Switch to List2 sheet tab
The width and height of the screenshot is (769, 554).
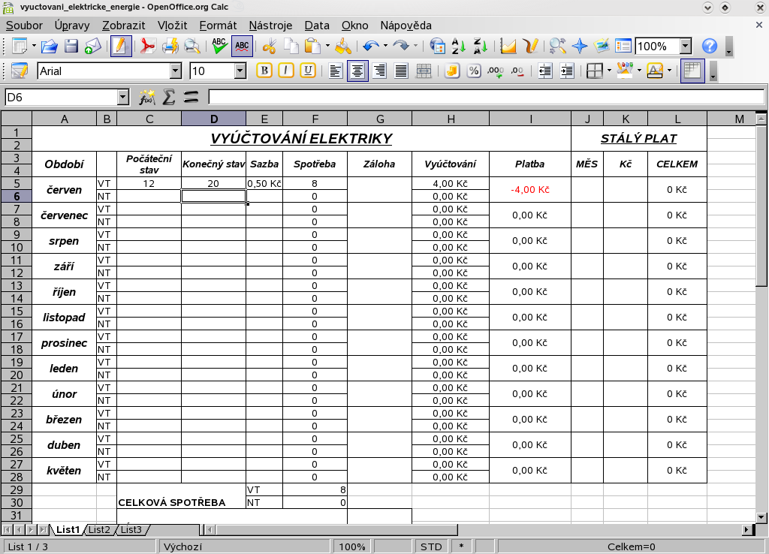(x=99, y=529)
